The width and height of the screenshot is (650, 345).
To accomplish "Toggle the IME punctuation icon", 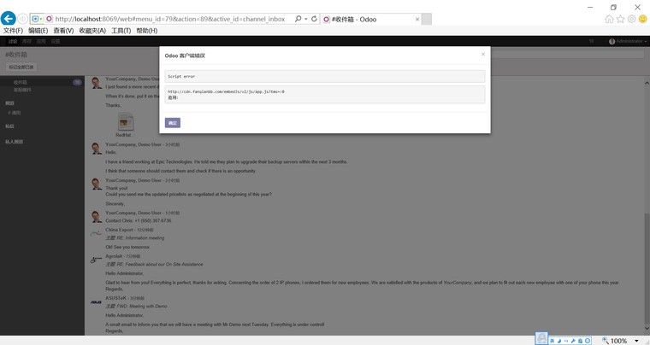I will pos(566,341).
